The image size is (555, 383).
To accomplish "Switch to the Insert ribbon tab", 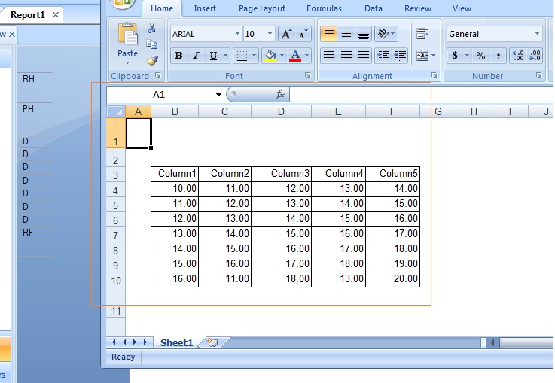I will [205, 8].
